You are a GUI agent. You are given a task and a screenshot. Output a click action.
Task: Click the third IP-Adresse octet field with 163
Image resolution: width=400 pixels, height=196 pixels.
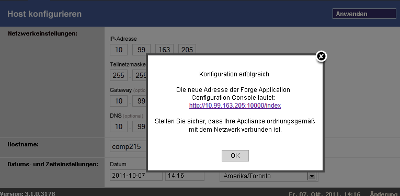[164, 50]
